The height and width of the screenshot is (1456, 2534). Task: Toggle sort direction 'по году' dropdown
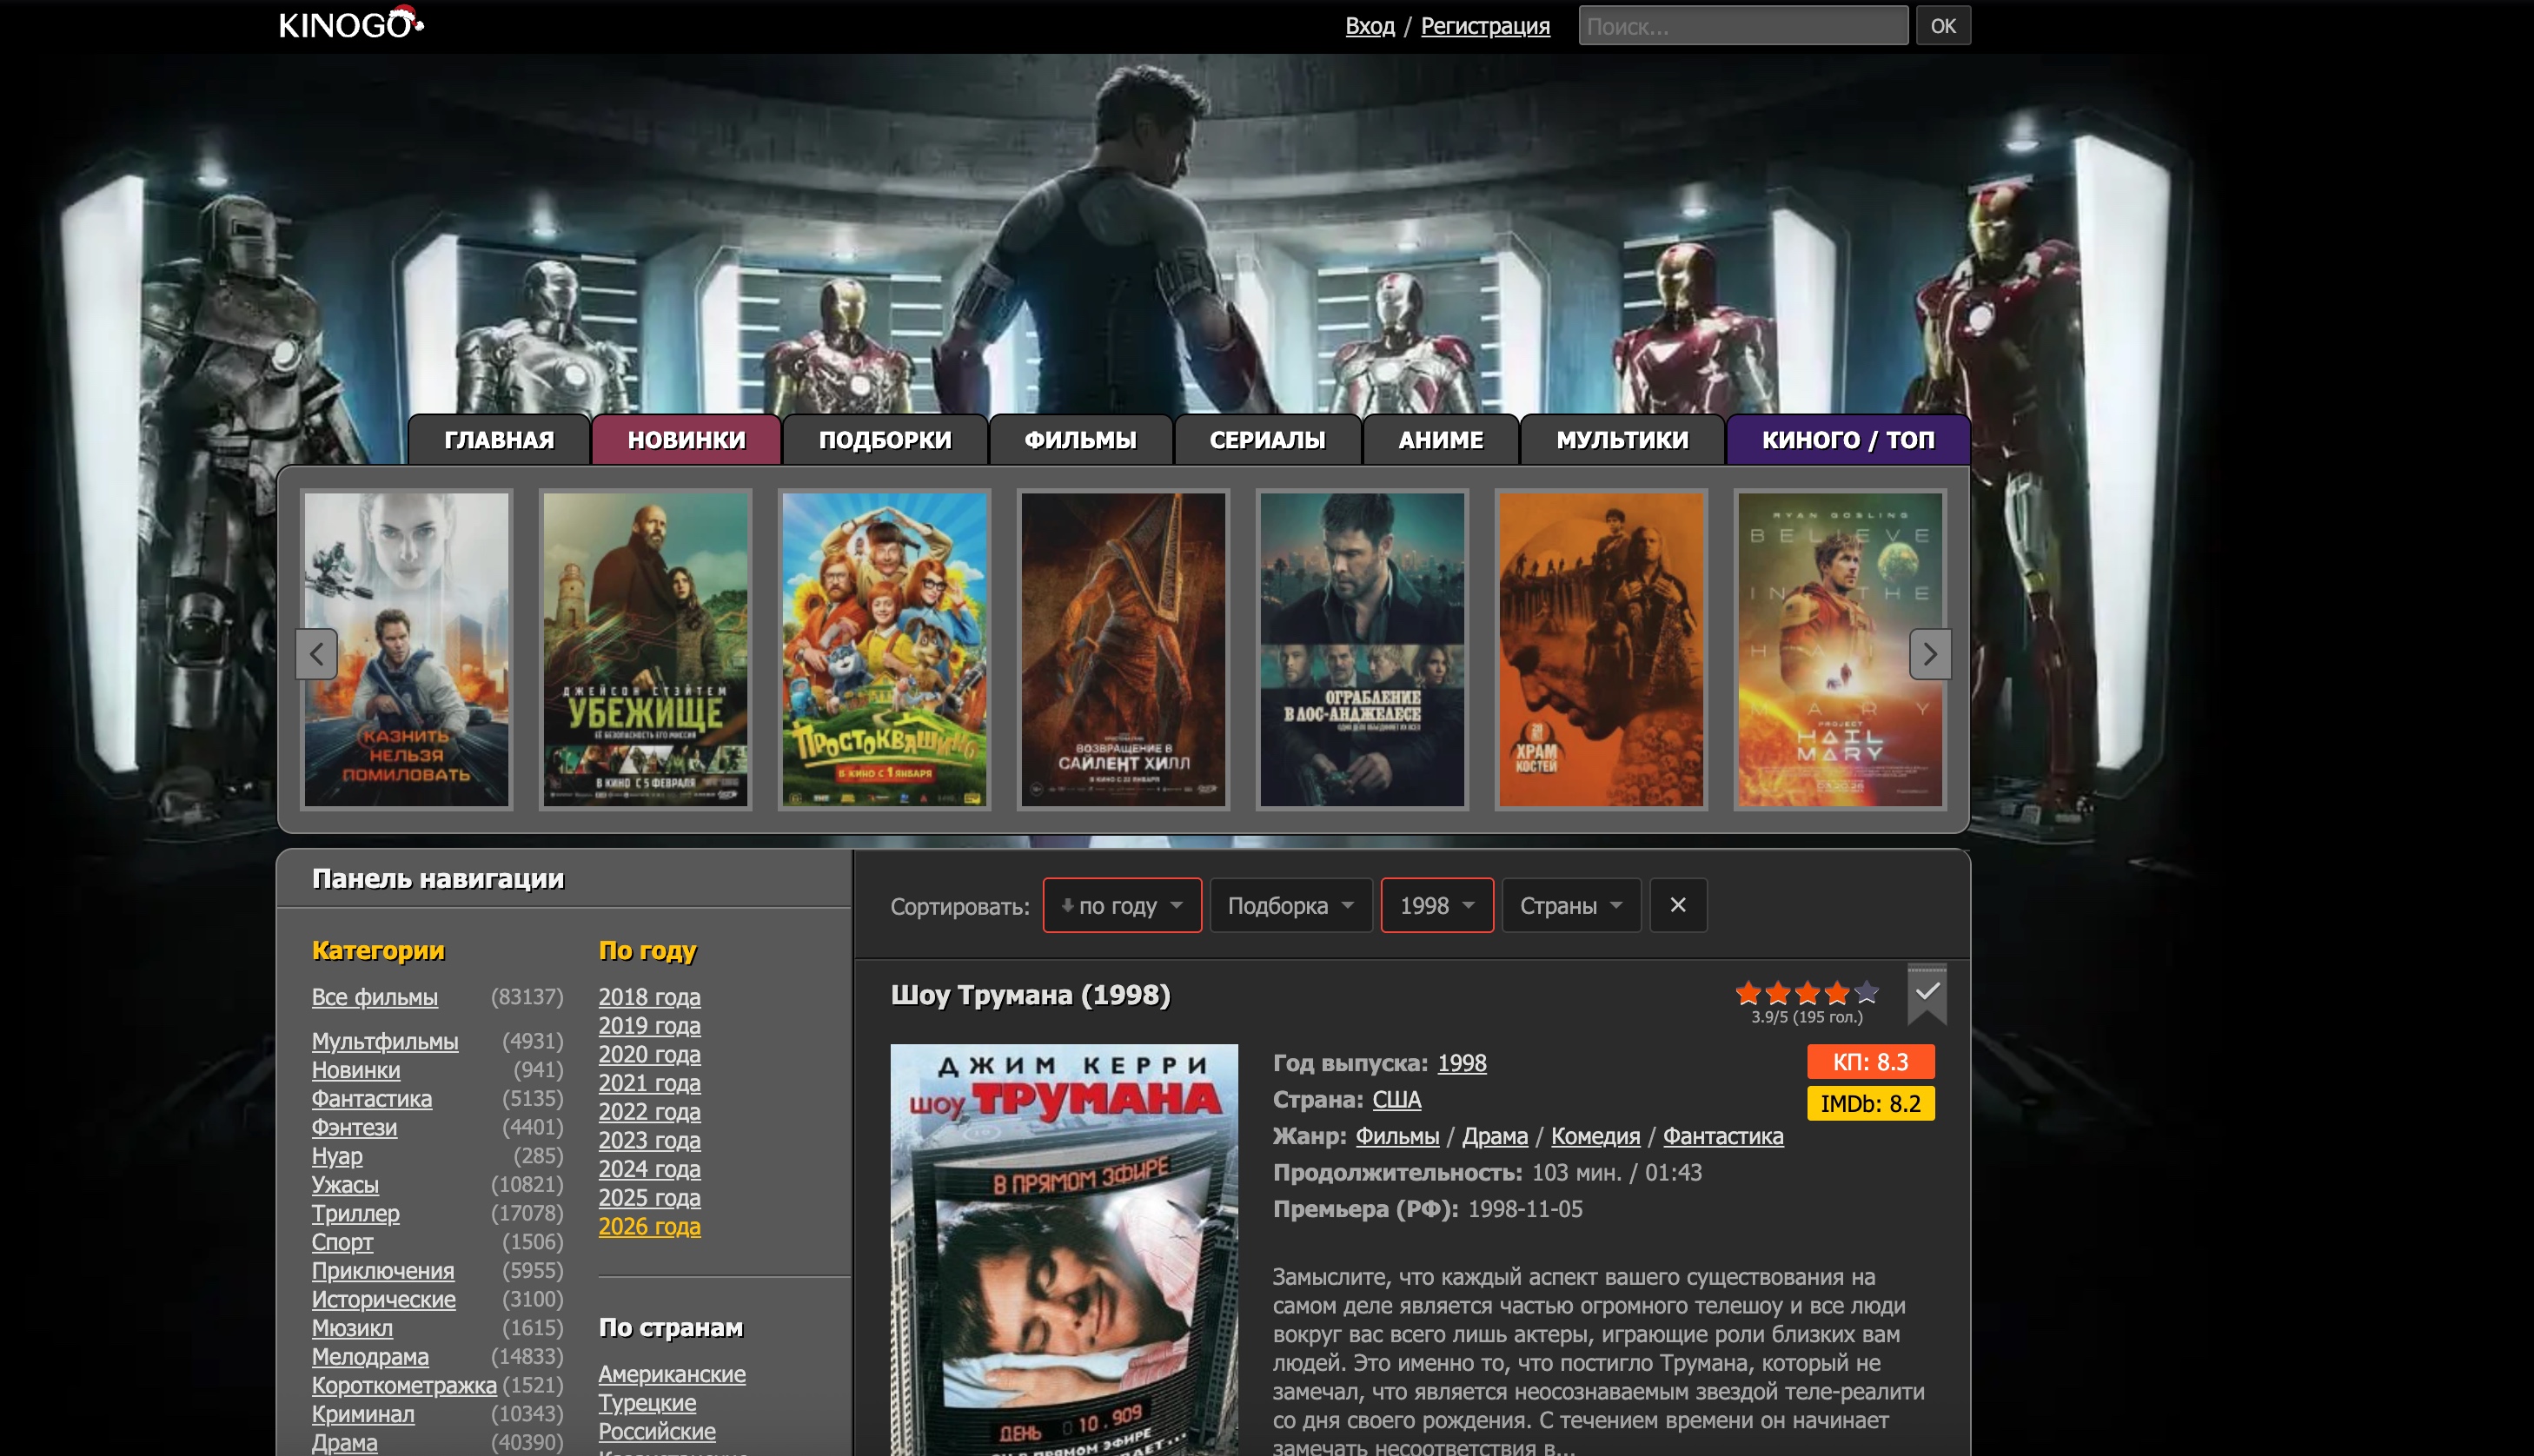(x=1121, y=906)
